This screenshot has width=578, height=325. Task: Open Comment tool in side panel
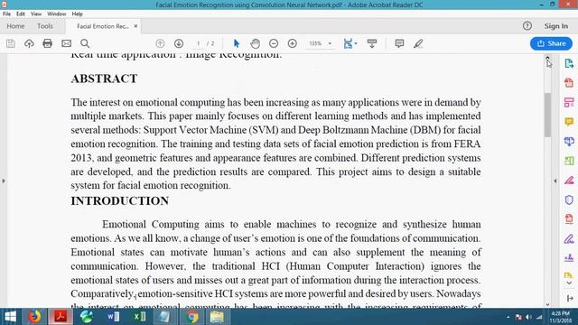coord(569,122)
